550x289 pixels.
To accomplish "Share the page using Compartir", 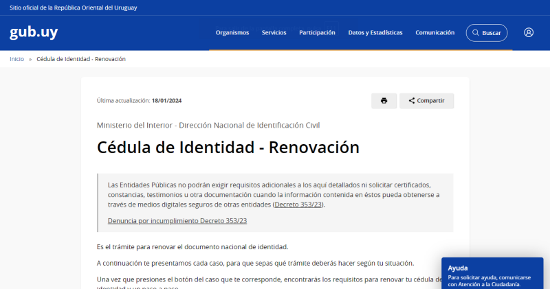I will [426, 101].
